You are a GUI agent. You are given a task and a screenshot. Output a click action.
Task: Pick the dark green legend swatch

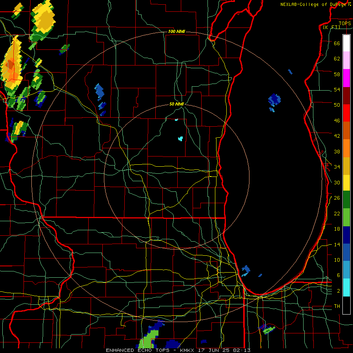pos(346,200)
